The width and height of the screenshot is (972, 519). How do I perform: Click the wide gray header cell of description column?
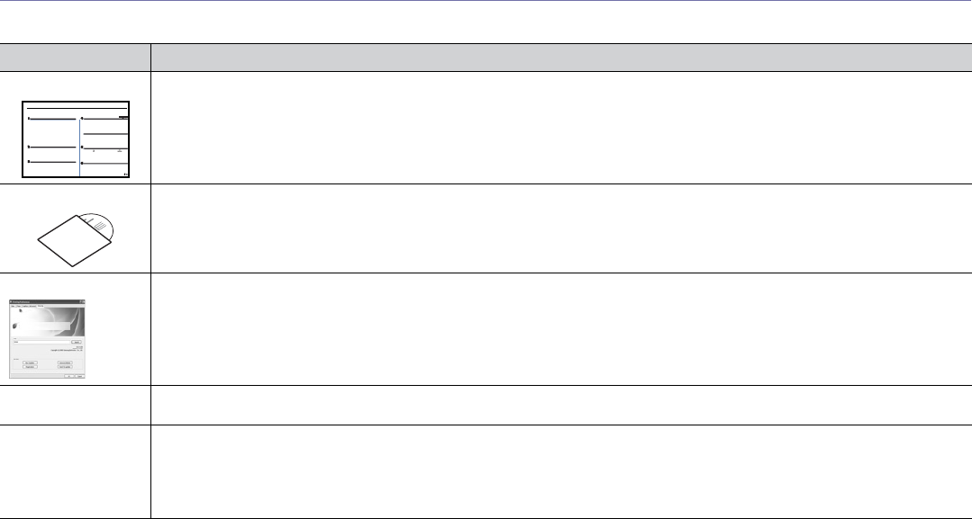click(x=561, y=58)
